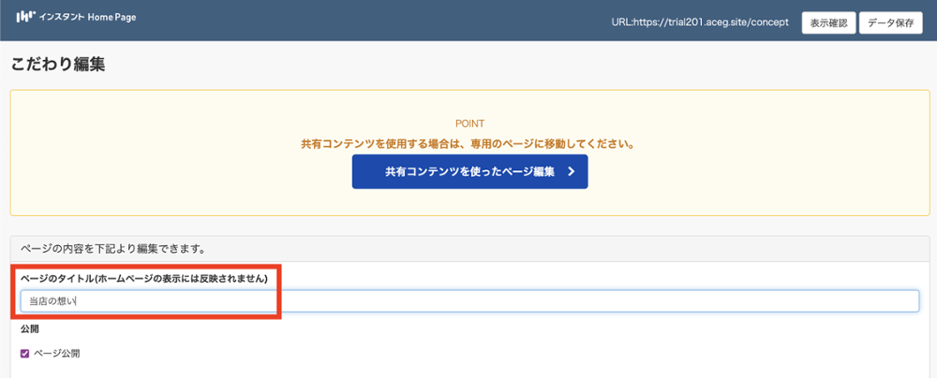The height and width of the screenshot is (378, 937).
Task: Open 共有コンテンツを使ったページ編集 blue button
Action: pos(469,172)
